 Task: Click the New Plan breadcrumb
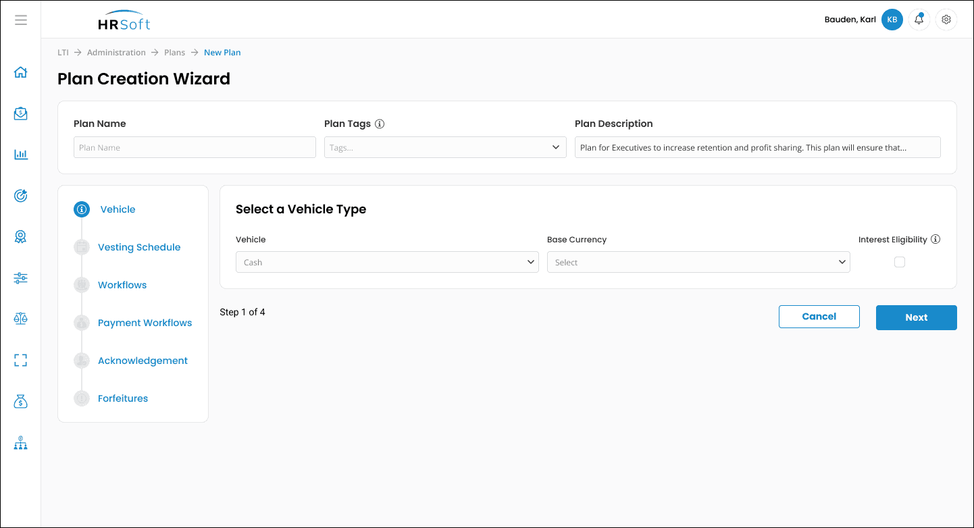point(222,52)
